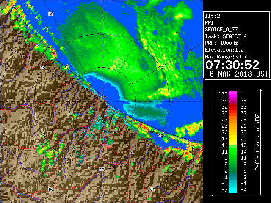271x203 pixels.
Task: Click the ">38" legend value
Action: point(223,94)
